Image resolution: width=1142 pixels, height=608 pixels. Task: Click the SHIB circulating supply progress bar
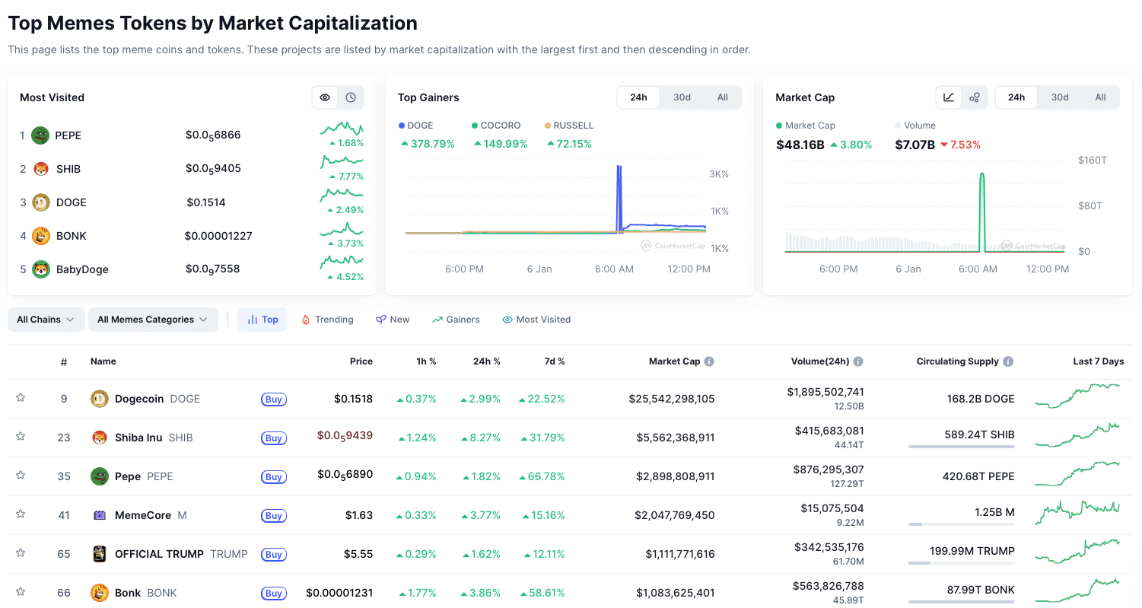(x=961, y=446)
